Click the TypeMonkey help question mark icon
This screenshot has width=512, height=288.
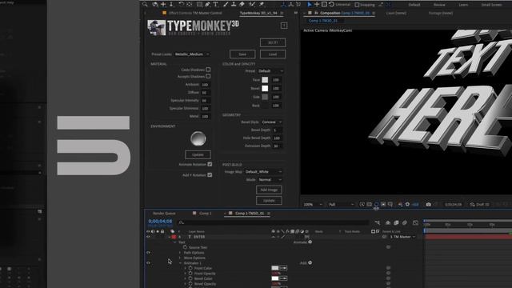284,26
